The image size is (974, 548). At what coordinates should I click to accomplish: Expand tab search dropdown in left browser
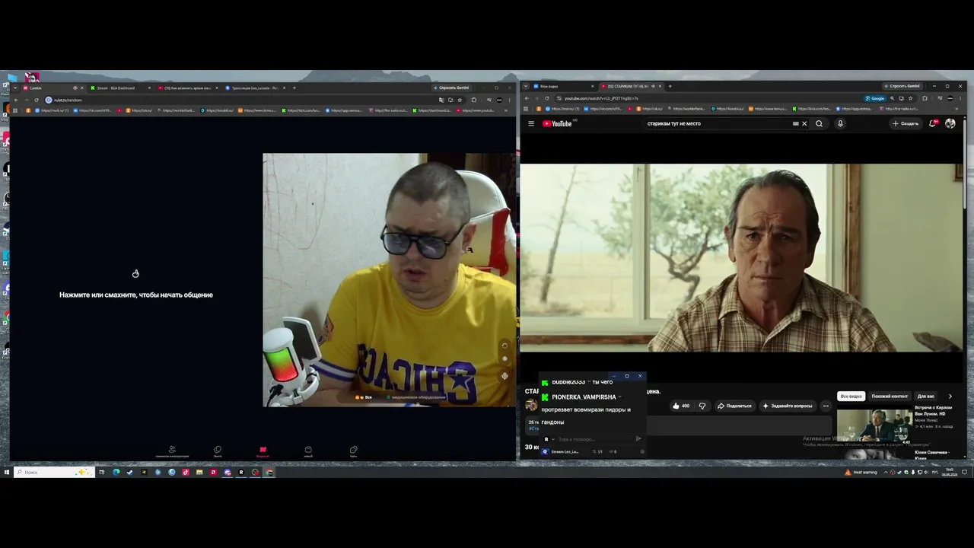tap(14, 88)
